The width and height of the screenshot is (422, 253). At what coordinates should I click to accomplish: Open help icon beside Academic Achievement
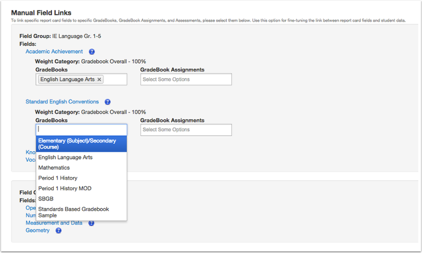tap(92, 52)
